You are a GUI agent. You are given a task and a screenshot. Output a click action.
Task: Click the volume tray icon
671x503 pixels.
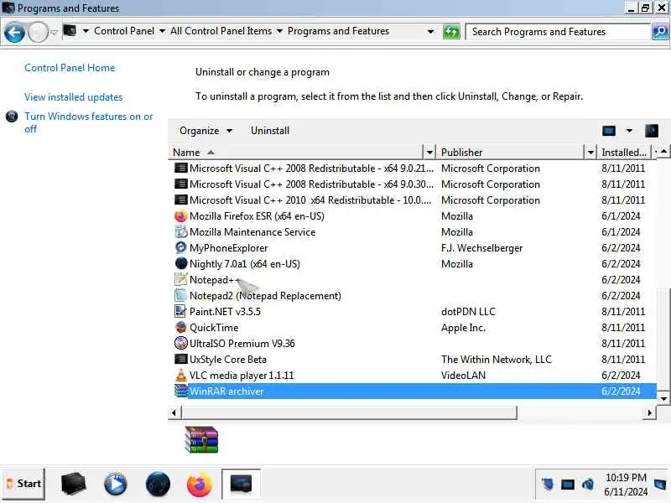(588, 485)
